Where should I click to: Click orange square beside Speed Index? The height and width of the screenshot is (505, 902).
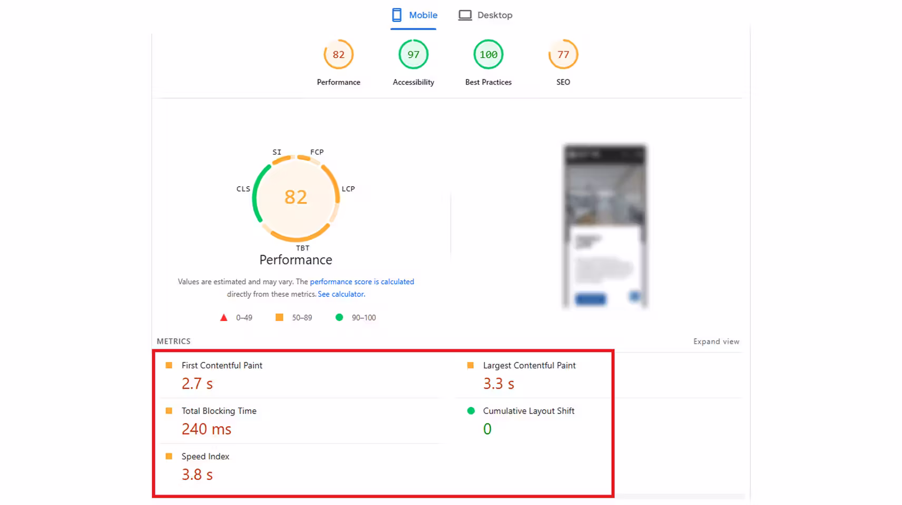[169, 456]
